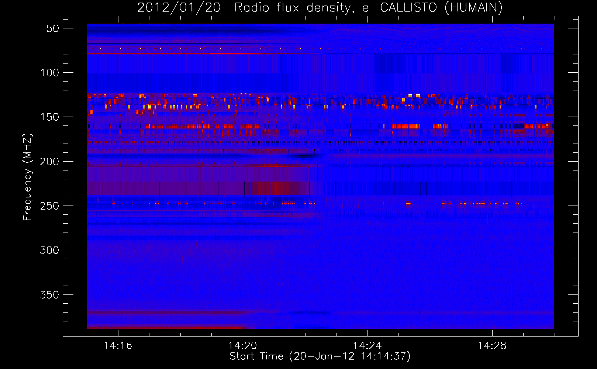Click the 14:28 time tick label
The height and width of the screenshot is (369, 597).
[492, 345]
